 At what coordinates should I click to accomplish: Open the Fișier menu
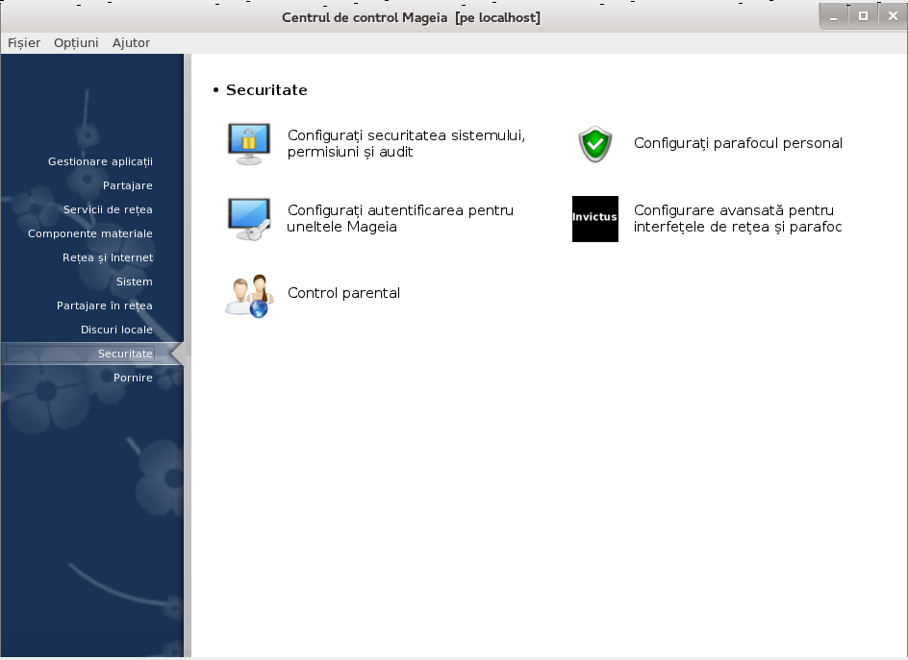[24, 43]
